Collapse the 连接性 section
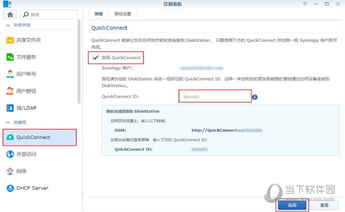The width and height of the screenshot is (345, 212). click(8, 123)
